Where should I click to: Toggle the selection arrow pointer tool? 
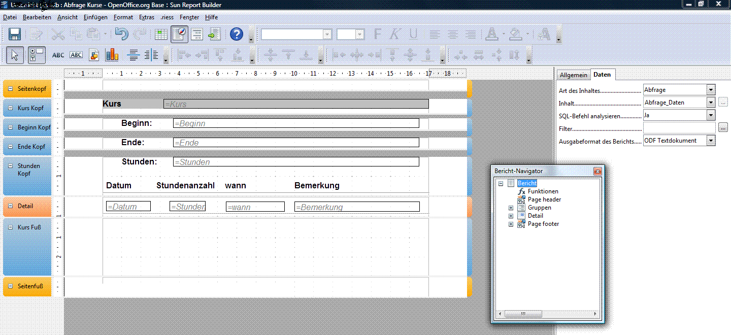15,55
